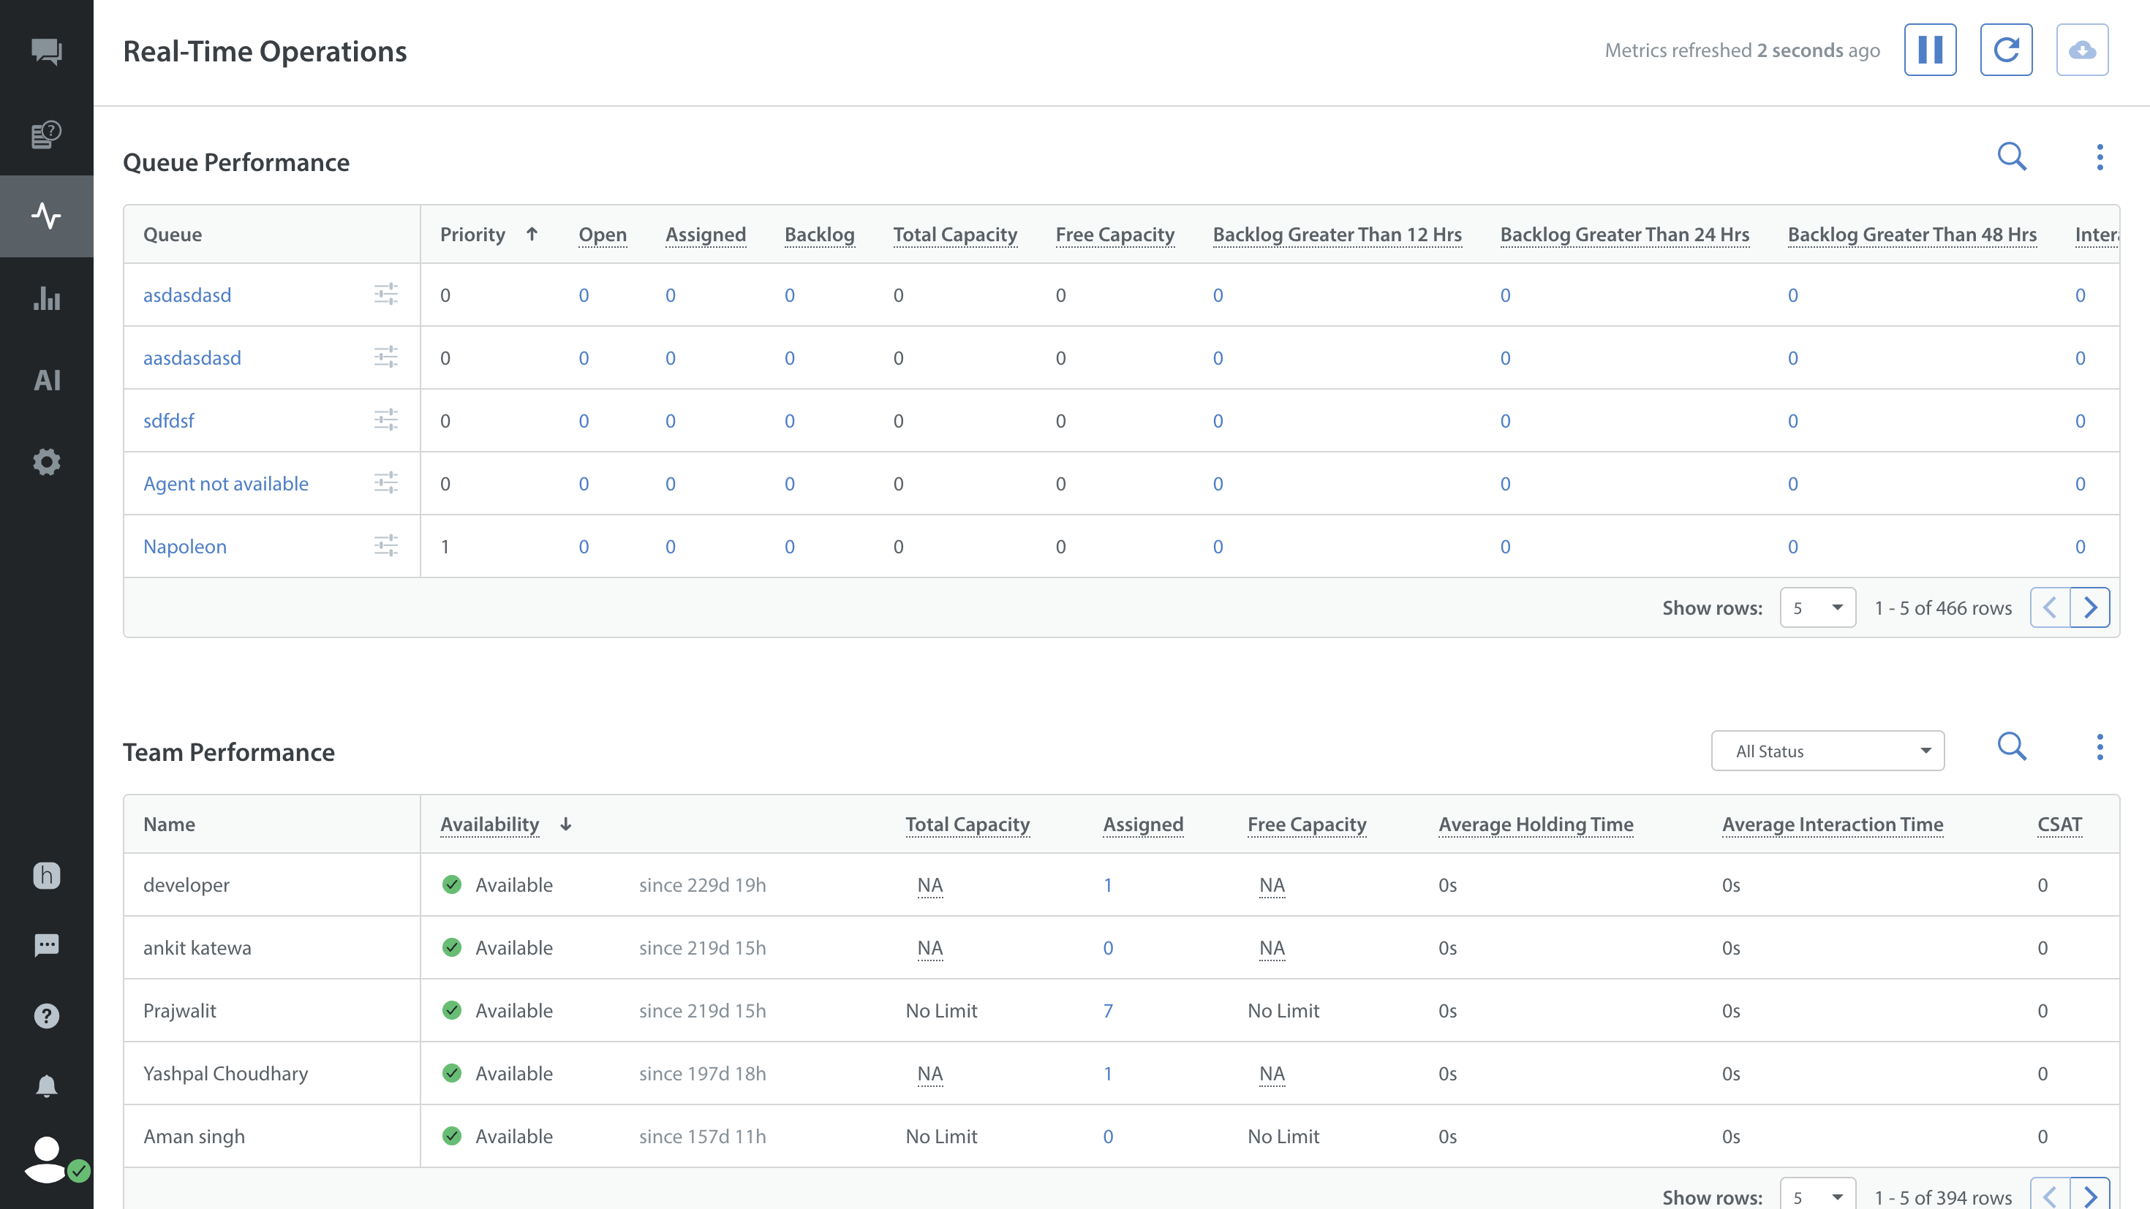Expand Queue Performance show rows dropdown
2150x1209 pixels.
(1817, 608)
